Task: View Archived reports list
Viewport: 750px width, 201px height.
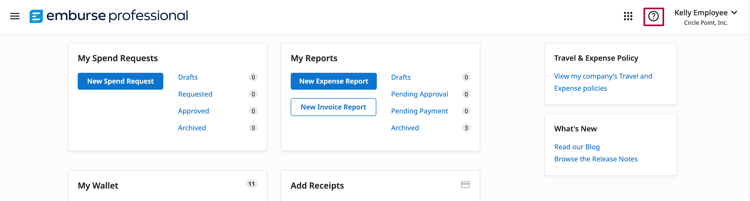Action: pyautogui.click(x=405, y=128)
